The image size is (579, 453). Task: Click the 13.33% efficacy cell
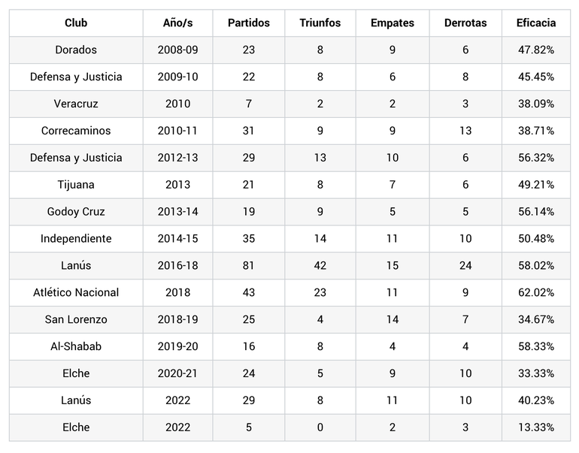535,427
